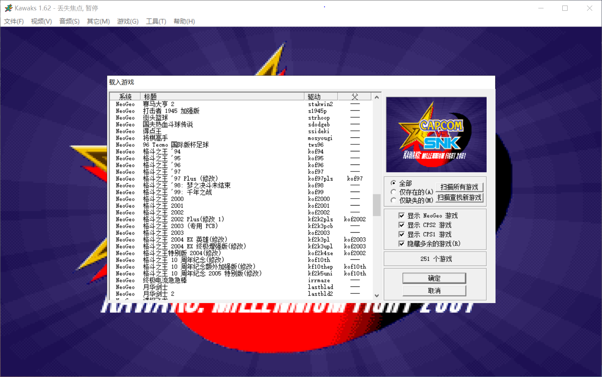
Task: Disable 隐藏多余的游戏(R)
Action: tap(402, 244)
